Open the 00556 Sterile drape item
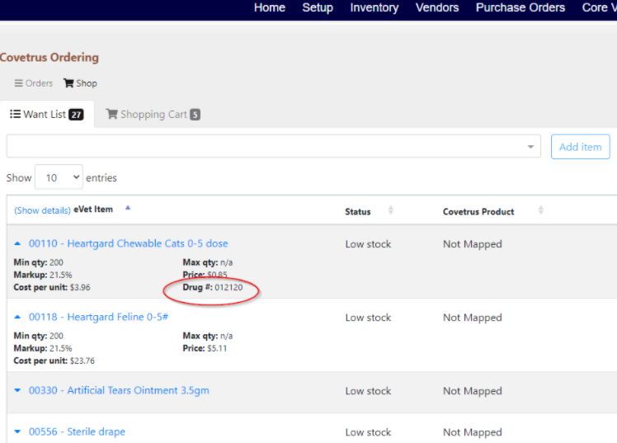 (77, 431)
